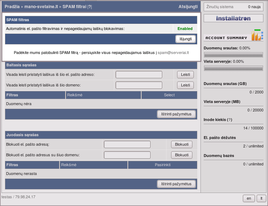Focus whitelist email address input field
This screenshot has height=206, width=268.
pyautogui.click(x=139, y=74)
